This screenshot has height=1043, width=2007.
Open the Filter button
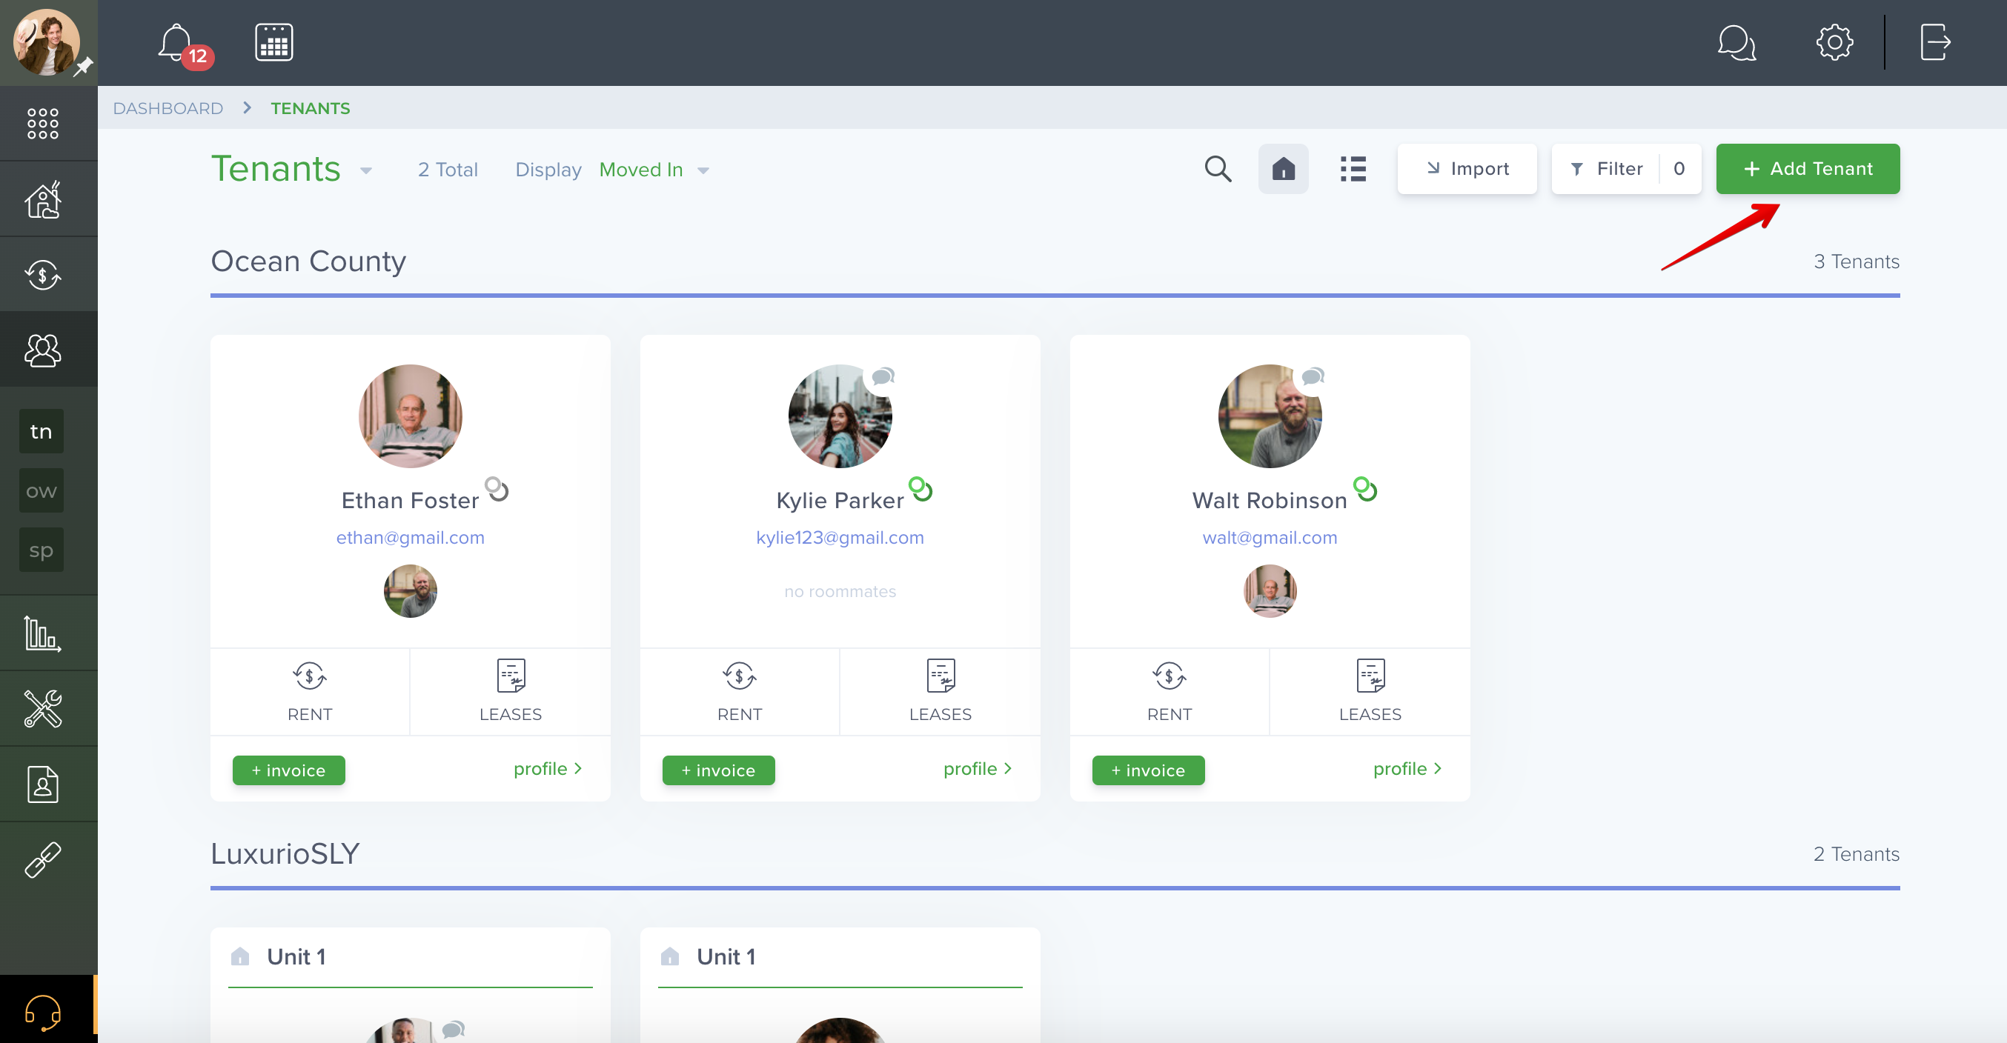(1626, 169)
